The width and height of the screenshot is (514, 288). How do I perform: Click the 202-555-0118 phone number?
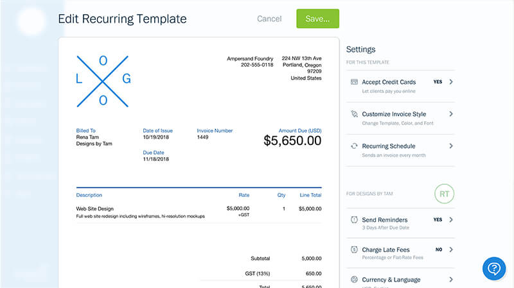(x=257, y=65)
